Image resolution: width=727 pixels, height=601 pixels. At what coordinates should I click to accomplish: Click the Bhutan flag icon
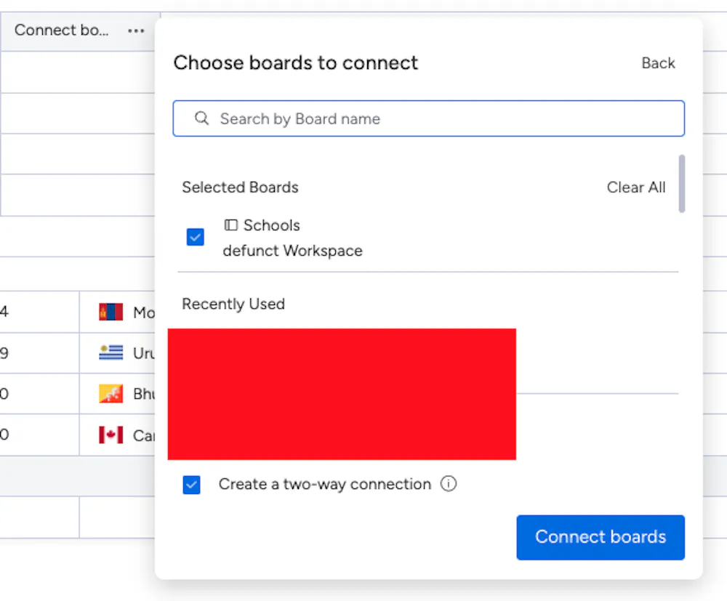[x=111, y=394]
